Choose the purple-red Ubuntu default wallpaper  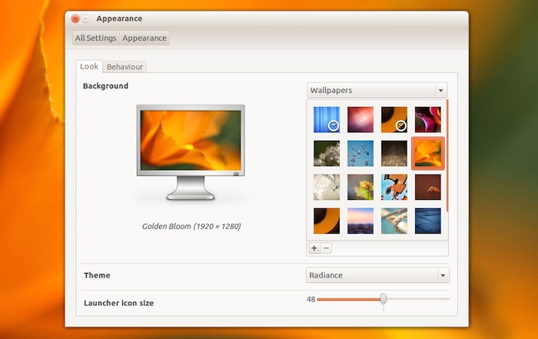point(360,119)
